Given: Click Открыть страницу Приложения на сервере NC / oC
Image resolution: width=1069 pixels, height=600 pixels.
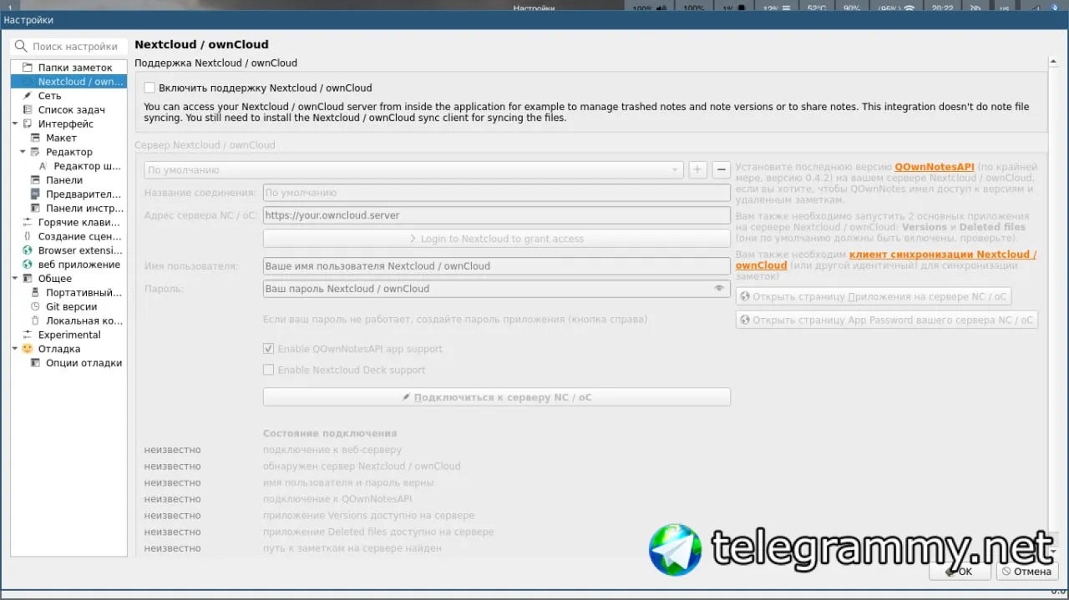Looking at the screenshot, I should pyautogui.click(x=874, y=296).
